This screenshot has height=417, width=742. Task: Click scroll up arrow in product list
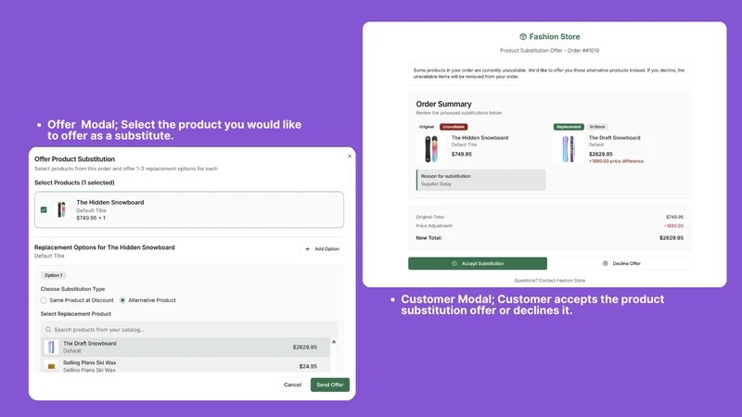[334, 341]
